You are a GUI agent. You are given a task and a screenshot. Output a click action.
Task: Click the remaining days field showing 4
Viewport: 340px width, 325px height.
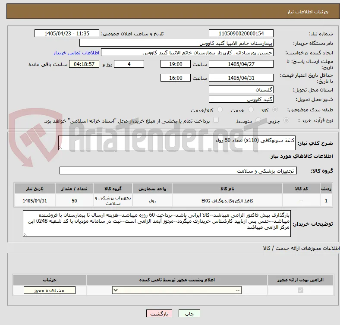(129, 64)
